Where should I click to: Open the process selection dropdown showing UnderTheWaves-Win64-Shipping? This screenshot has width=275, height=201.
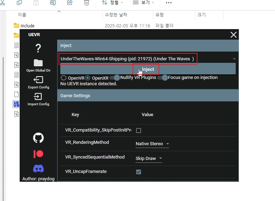[x=148, y=59]
